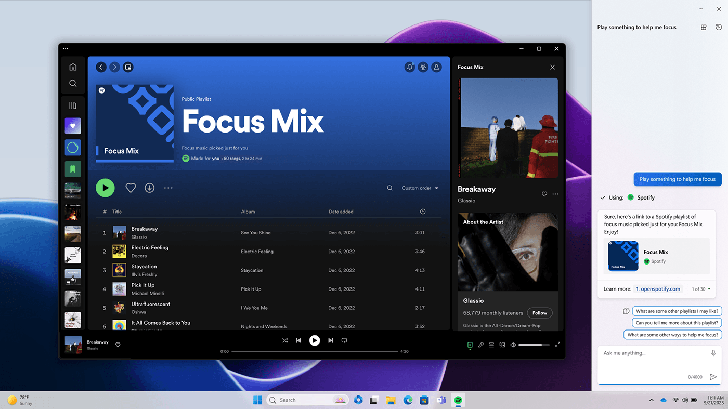Open the openspotify.com source link
The width and height of the screenshot is (728, 409).
[658, 289]
